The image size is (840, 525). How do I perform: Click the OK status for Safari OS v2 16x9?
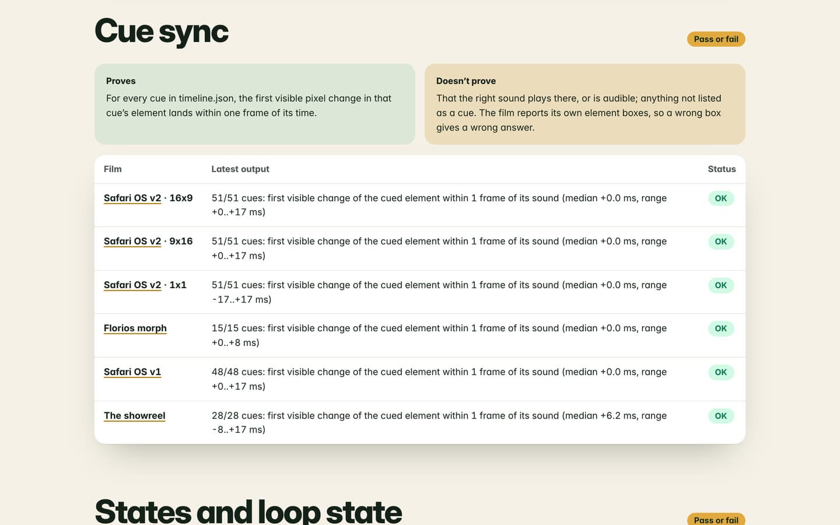pyautogui.click(x=721, y=198)
